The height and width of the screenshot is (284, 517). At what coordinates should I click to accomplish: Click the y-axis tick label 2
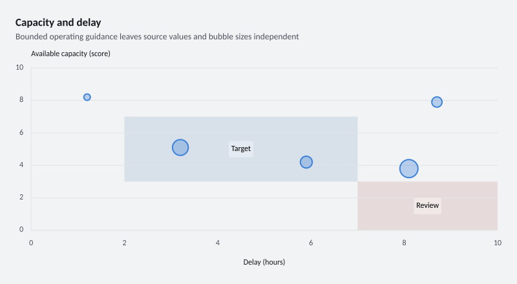(21, 198)
